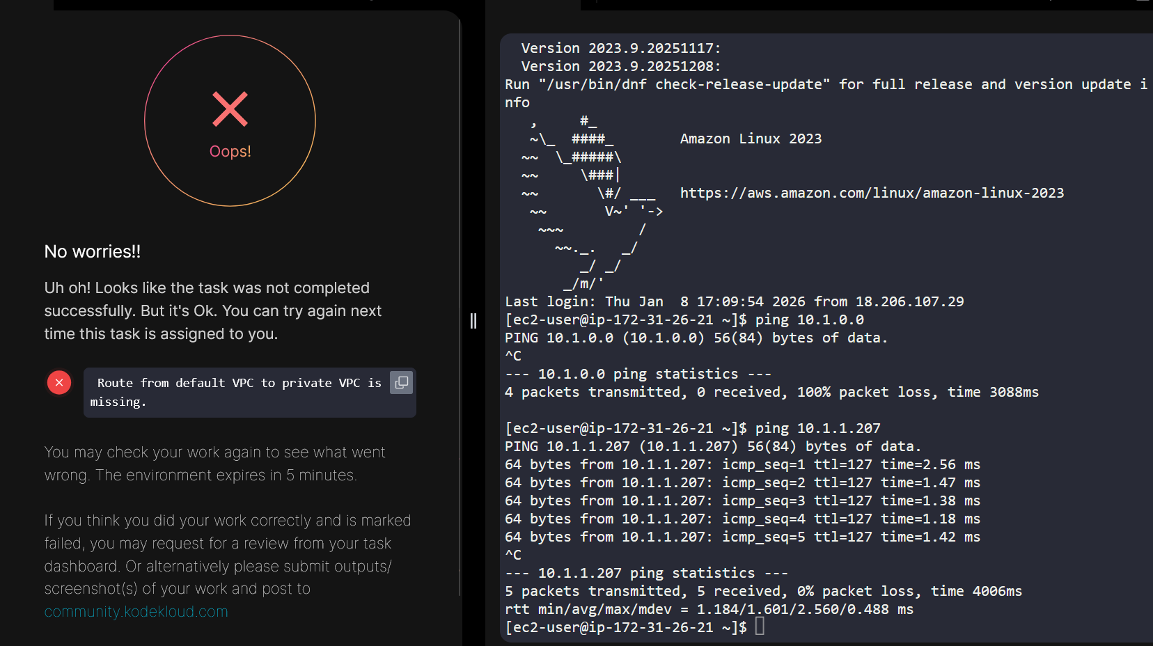The width and height of the screenshot is (1153, 646).
Task: Click the panel resize divider handle
Action: (473, 321)
